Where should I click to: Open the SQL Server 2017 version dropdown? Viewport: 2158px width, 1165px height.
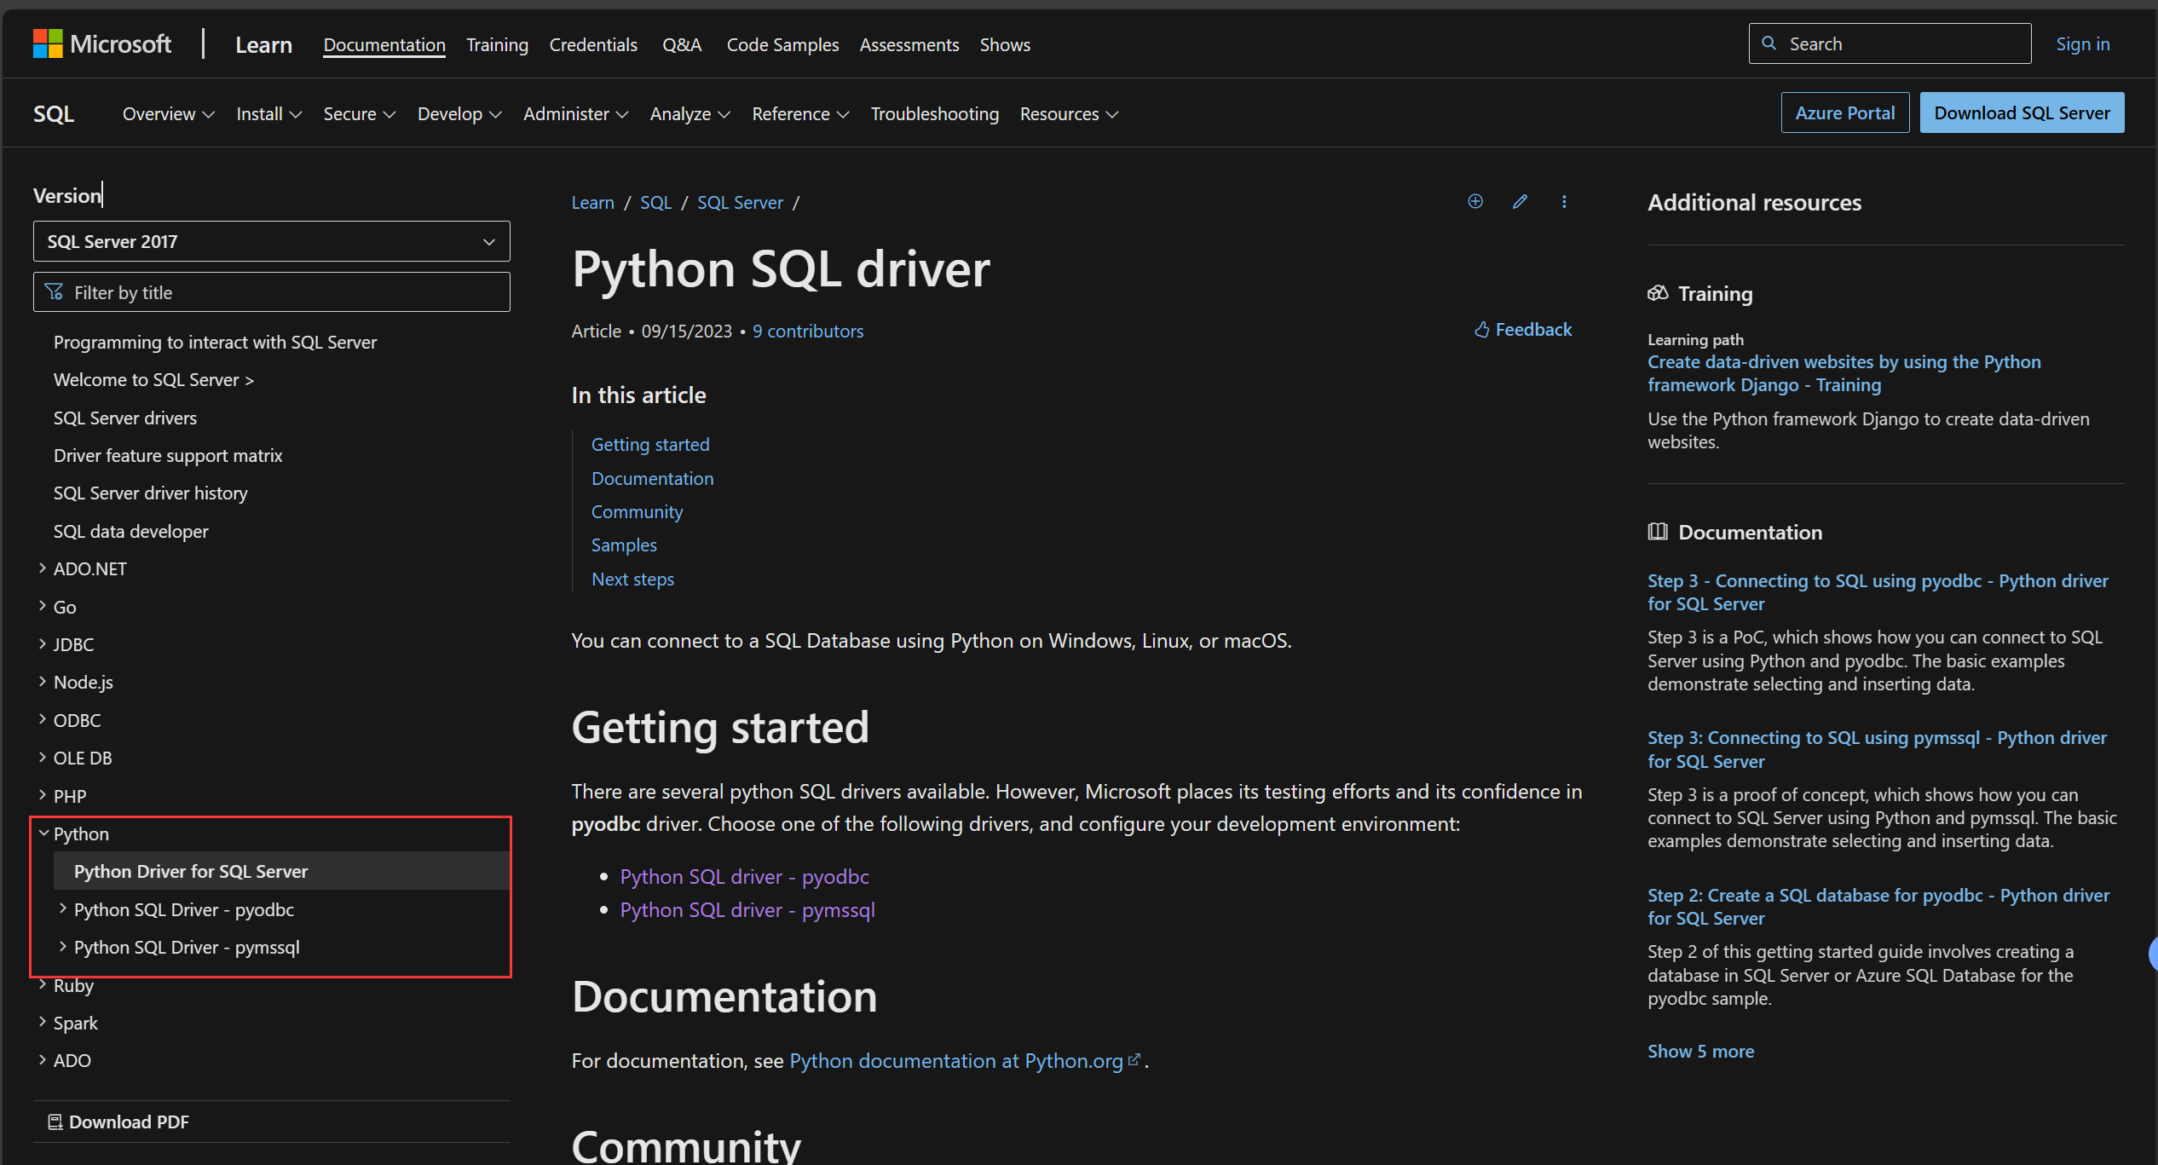tap(271, 241)
